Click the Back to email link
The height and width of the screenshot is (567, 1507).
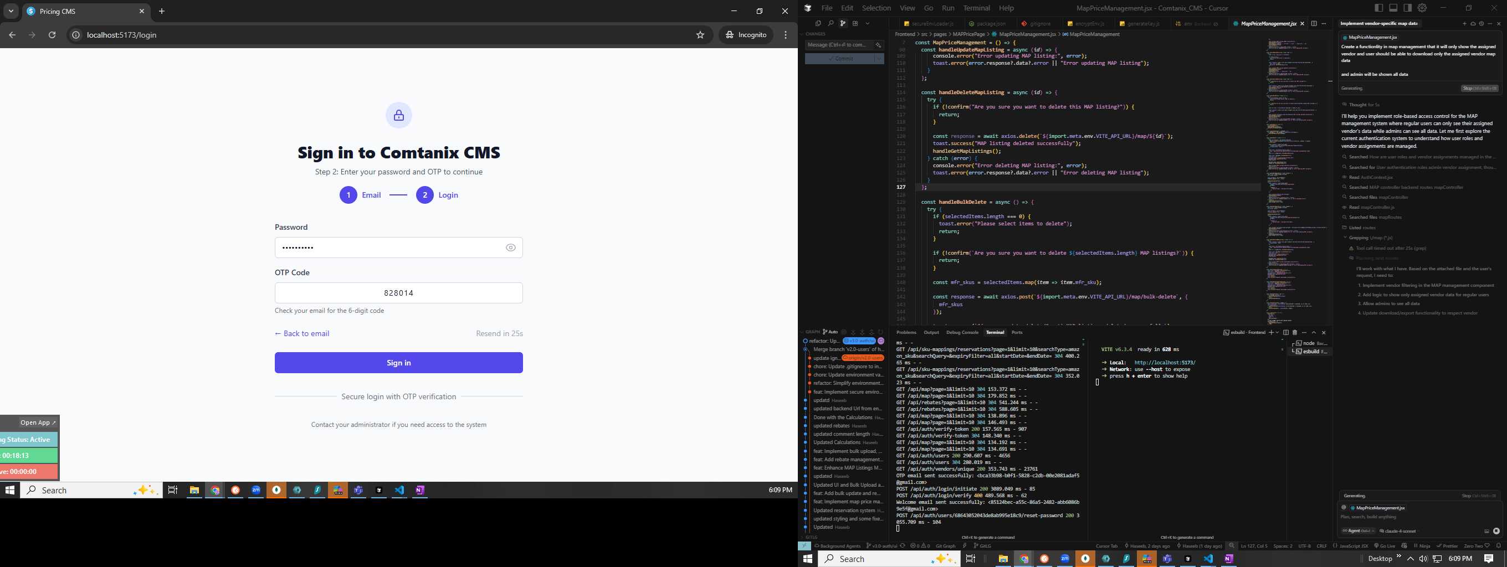pyautogui.click(x=302, y=334)
